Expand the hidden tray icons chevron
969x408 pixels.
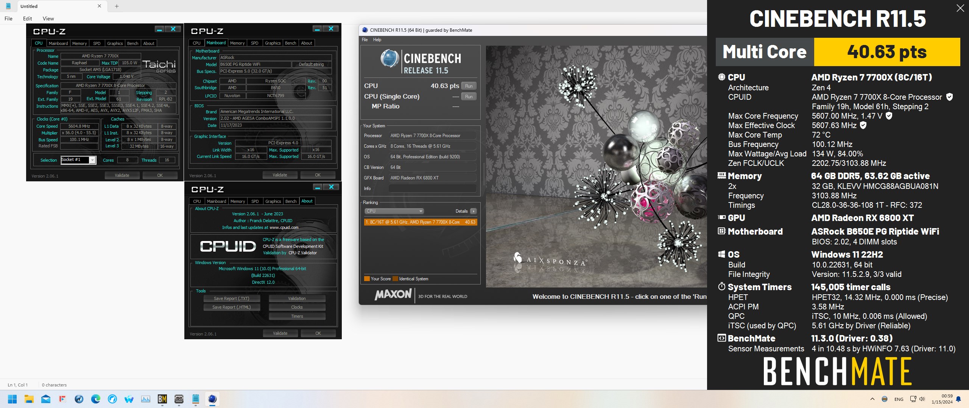pos(872,399)
